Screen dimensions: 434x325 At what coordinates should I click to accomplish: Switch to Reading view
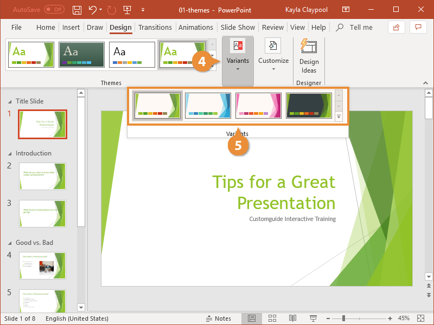coord(292,318)
